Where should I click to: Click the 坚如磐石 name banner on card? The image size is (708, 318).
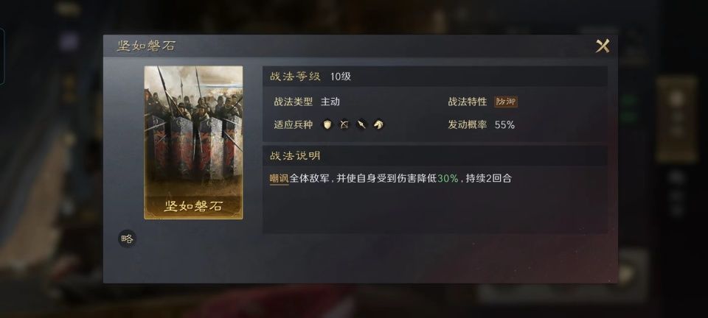tap(193, 206)
